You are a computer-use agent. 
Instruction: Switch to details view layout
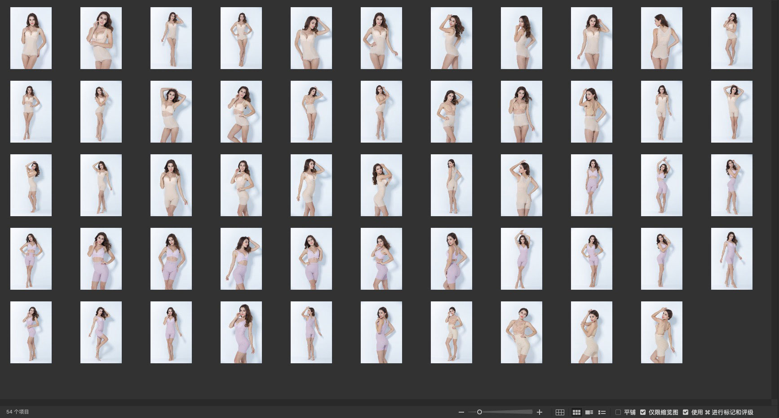[x=589, y=412]
